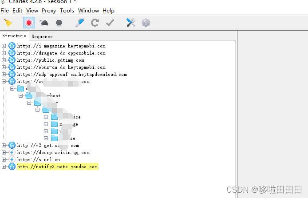
Task: Open the Edit menu
Action: click(17, 11)
